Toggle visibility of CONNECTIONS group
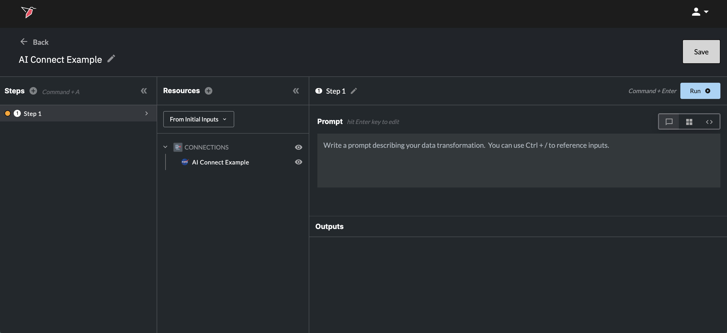This screenshot has width=727, height=333. [x=298, y=147]
